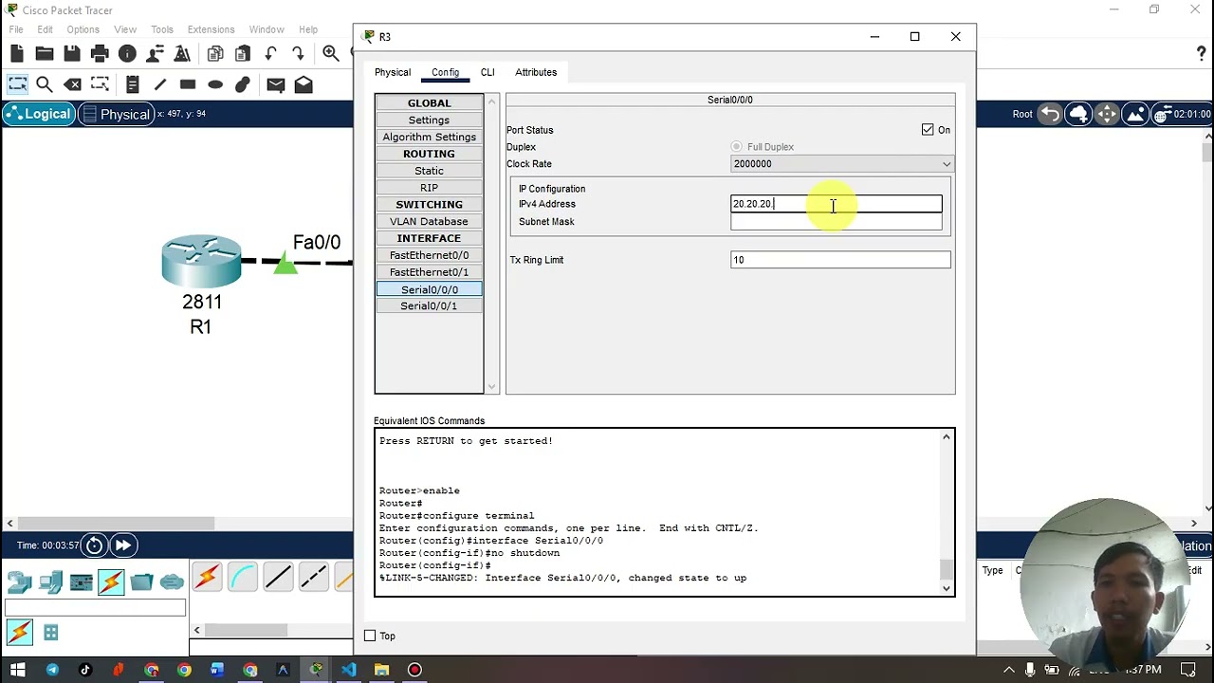Activate the Inspect magnifier tool

[45, 84]
